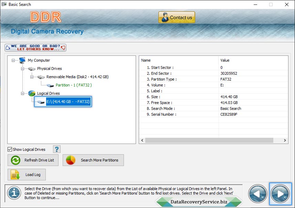295x208 pixels.
Task: Select the Size value 414.40 GB
Action: 229,97
